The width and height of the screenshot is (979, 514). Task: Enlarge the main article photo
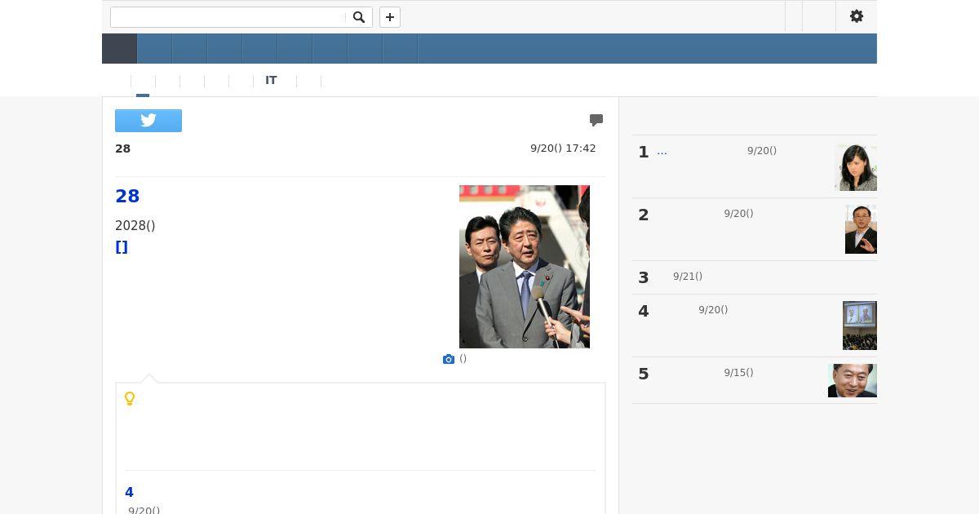[x=525, y=267]
